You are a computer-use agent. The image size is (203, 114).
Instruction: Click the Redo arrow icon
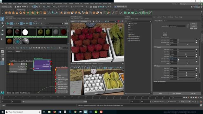25,7
